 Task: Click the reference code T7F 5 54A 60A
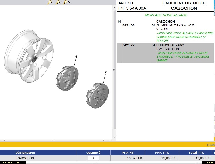[x=132, y=8]
